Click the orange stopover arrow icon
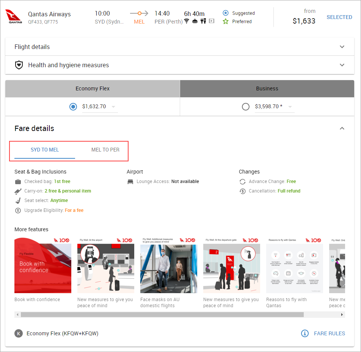This screenshot has height=352, width=361. pos(139,13)
